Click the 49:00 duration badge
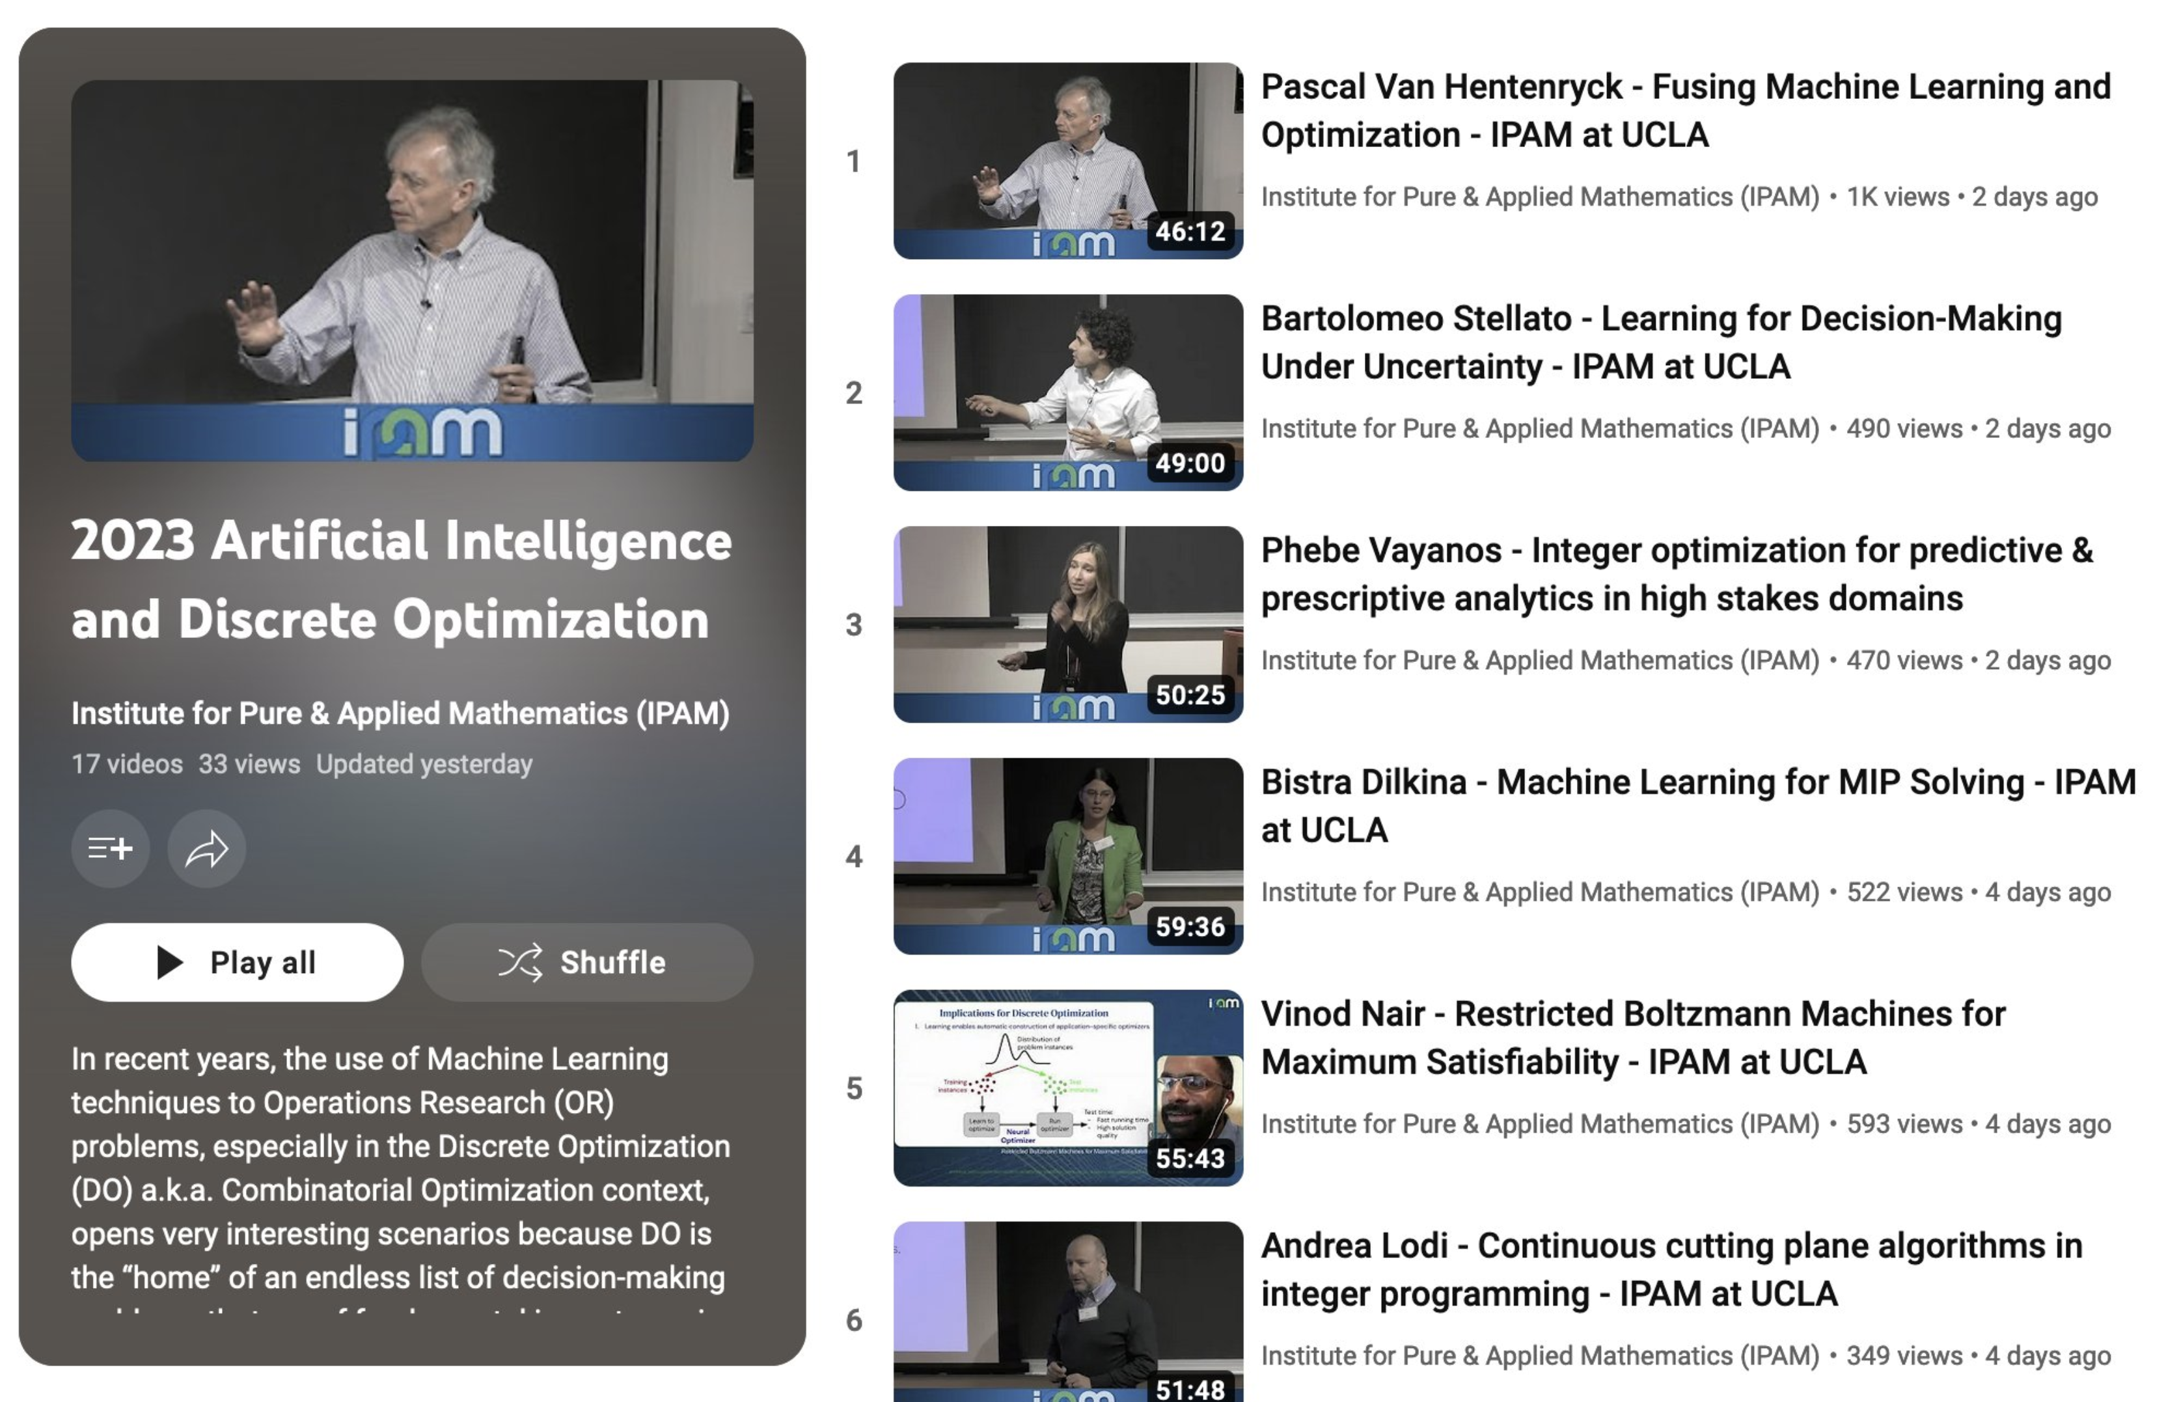The width and height of the screenshot is (2179, 1402). coord(1190,463)
